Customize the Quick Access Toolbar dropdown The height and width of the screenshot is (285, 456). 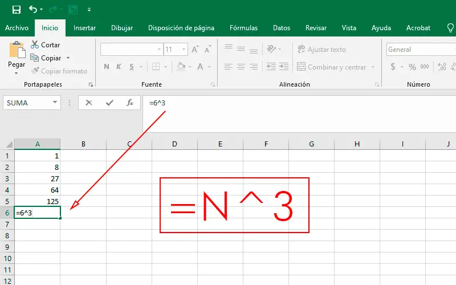(89, 10)
